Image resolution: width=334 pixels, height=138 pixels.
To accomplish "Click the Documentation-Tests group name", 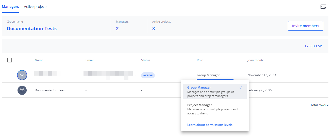I will (32, 29).
